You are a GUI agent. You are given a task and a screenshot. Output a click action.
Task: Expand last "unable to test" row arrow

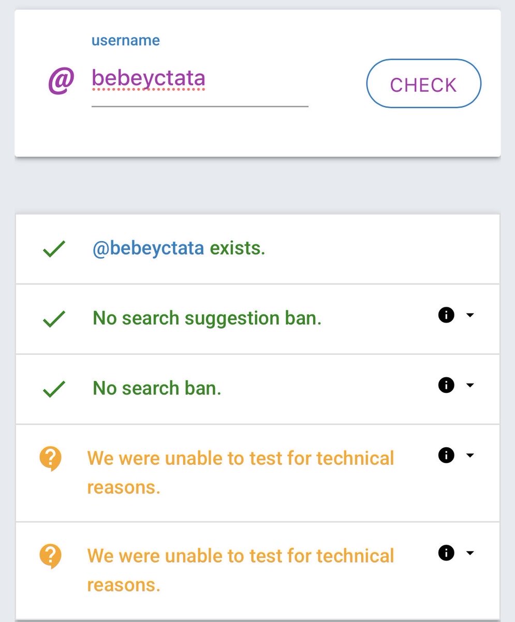pyautogui.click(x=470, y=553)
